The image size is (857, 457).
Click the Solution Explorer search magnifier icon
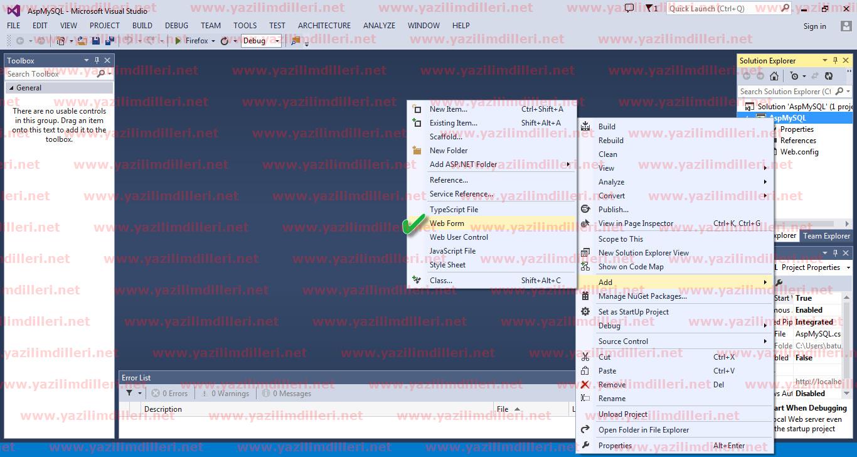tap(839, 91)
